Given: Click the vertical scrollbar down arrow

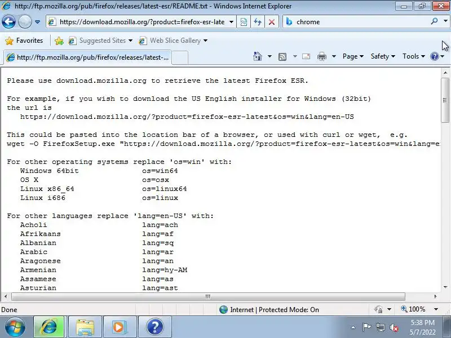Looking at the screenshot, I should (445, 287).
